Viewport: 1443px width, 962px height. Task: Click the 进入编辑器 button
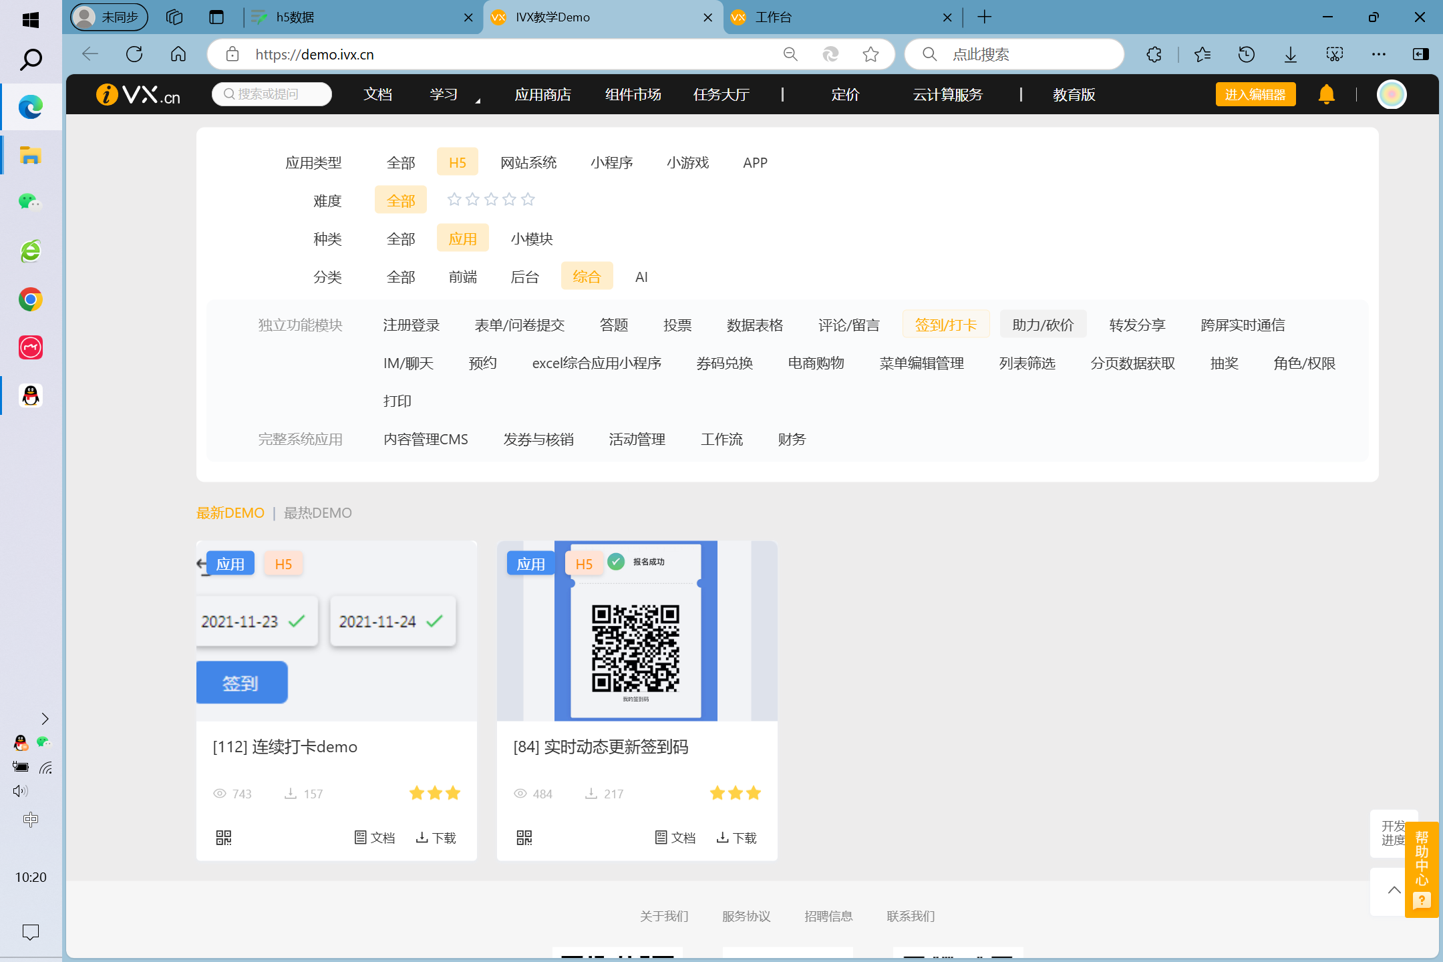point(1255,94)
